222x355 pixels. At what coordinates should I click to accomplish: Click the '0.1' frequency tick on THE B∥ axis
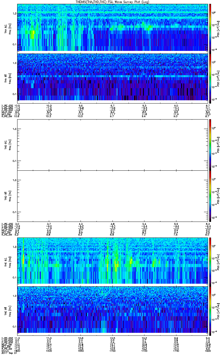click(15, 327)
